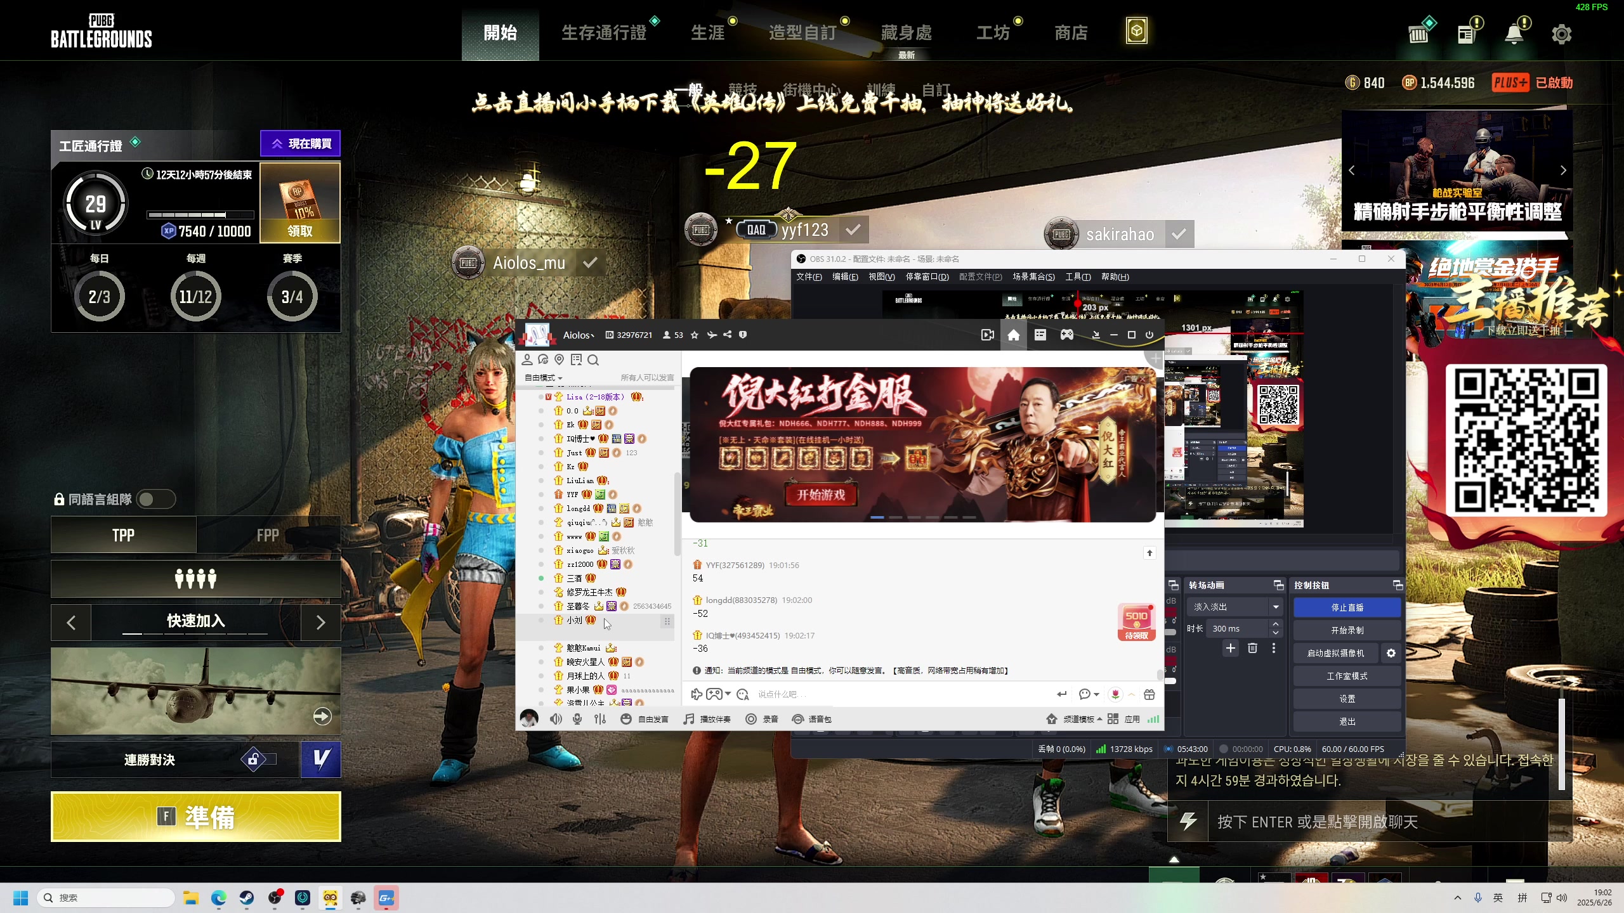
Task: Open OBS virtual camera settings gear
Action: (1391, 653)
